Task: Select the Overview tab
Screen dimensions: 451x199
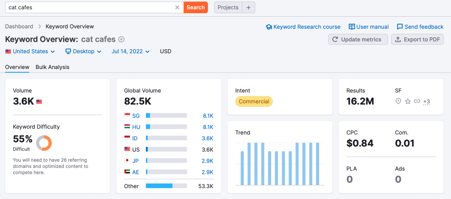Action: coord(17,67)
